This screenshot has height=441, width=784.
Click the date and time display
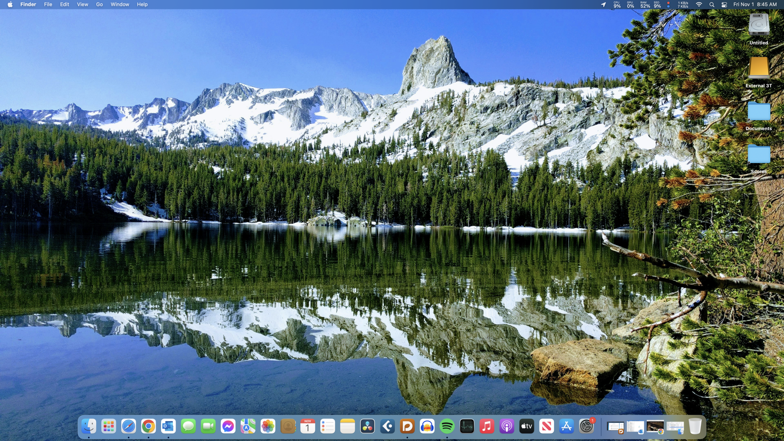click(755, 4)
